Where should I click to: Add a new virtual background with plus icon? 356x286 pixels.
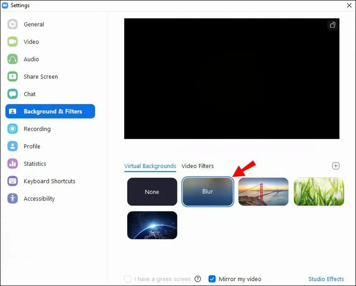(x=336, y=166)
